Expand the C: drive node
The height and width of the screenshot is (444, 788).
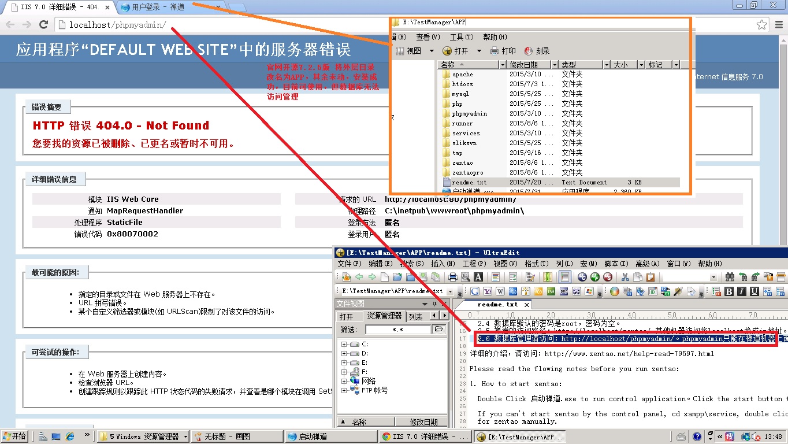point(344,345)
